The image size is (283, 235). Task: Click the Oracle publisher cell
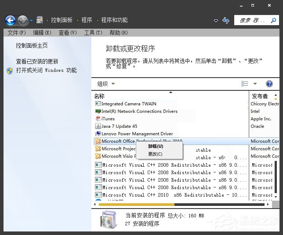tap(257, 126)
